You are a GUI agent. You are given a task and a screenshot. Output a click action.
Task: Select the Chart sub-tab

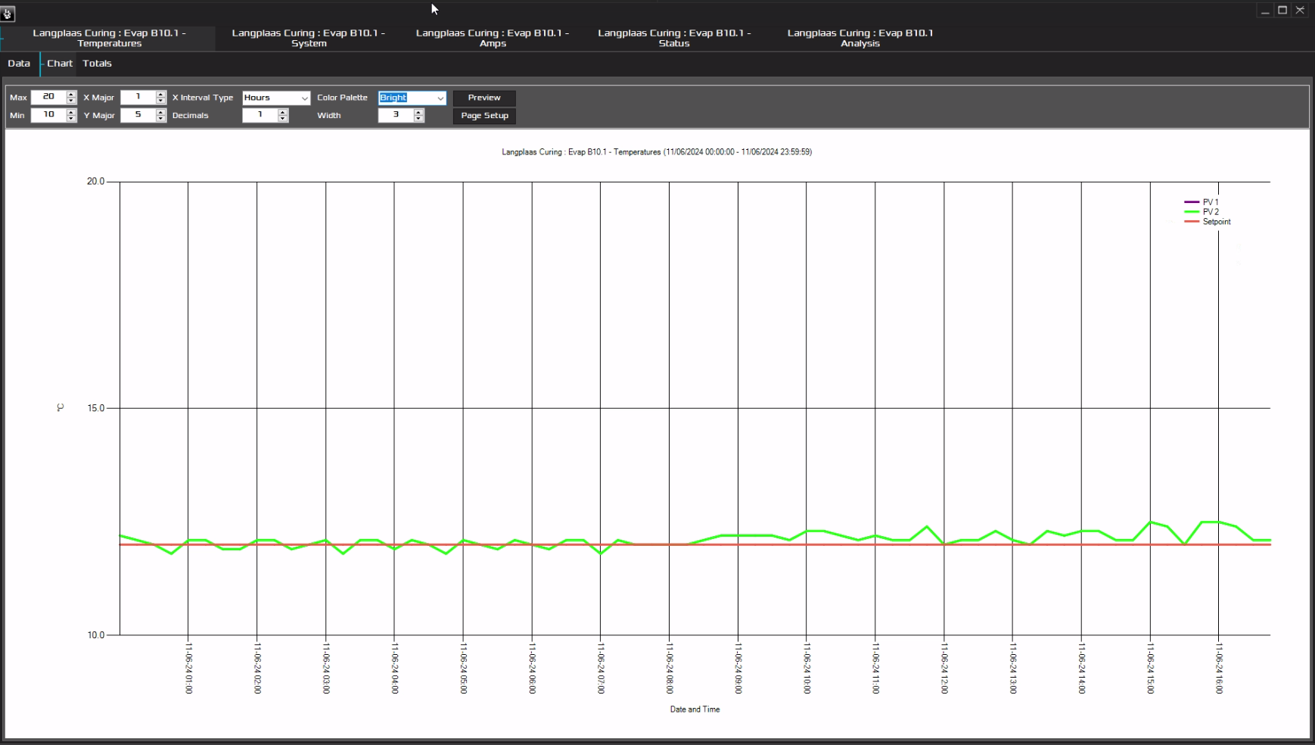(60, 64)
